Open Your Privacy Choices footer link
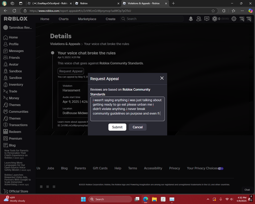 (x=205, y=168)
